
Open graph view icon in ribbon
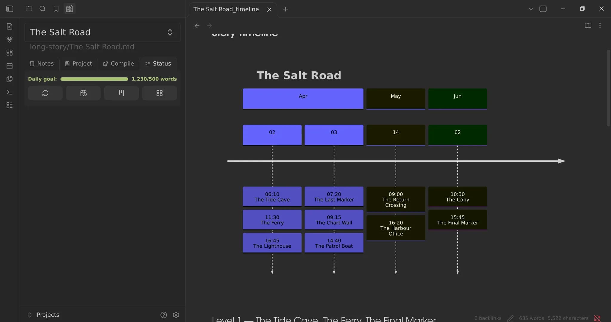pyautogui.click(x=10, y=39)
